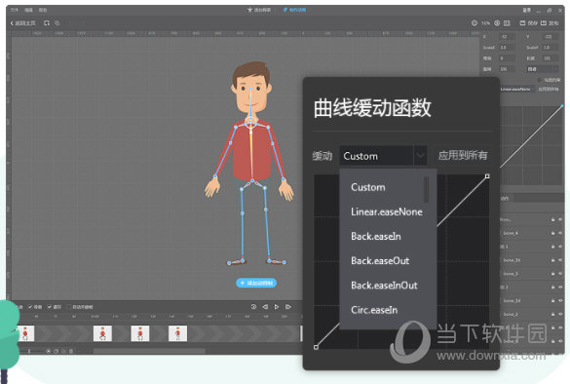Screen dimensions: 570x384
Task: Click the 发布 publish text button
Action: click(x=553, y=23)
